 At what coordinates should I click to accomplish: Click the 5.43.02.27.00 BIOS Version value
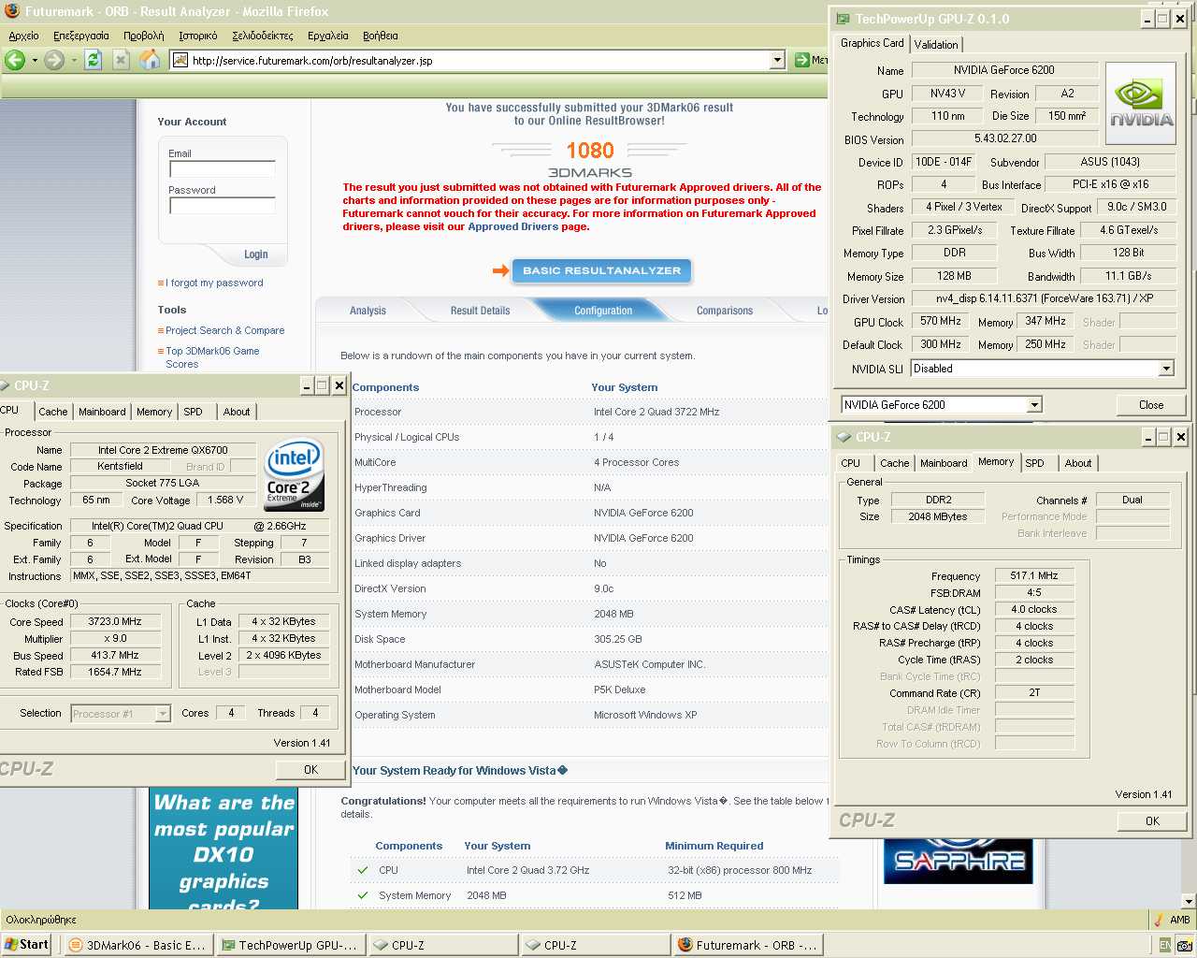coord(1005,138)
